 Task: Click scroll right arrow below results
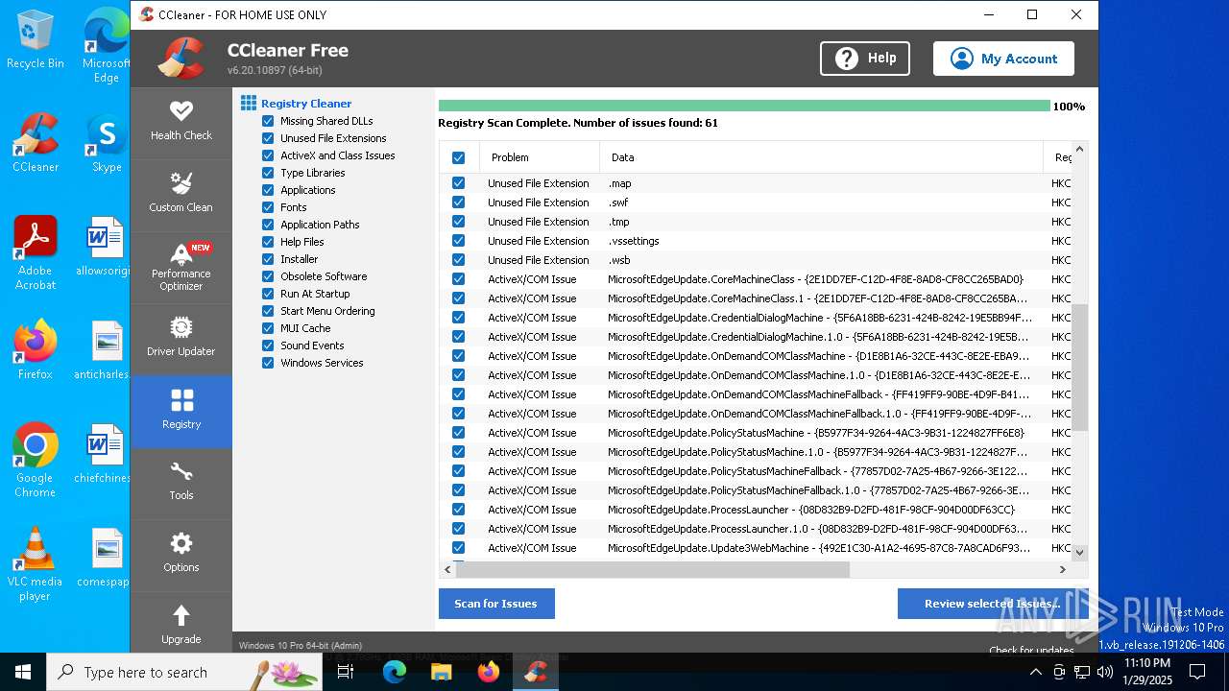1062,569
